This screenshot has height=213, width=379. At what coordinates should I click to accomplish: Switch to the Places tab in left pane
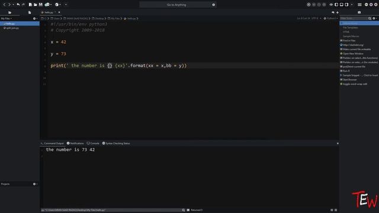[9, 12]
